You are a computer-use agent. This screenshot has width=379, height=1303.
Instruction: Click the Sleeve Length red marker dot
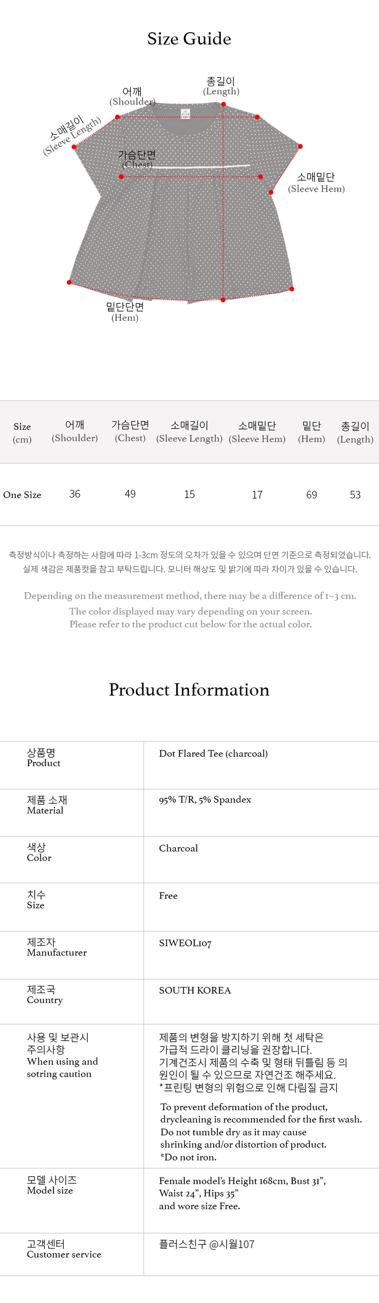tap(74, 147)
